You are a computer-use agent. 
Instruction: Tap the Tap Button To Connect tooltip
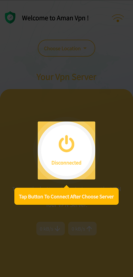coord(67,196)
